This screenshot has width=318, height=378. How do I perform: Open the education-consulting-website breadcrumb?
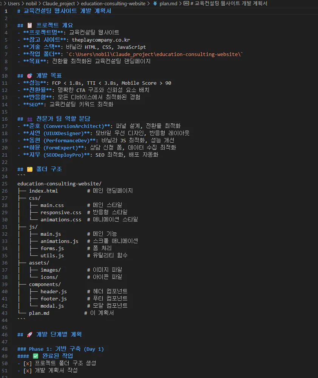tap(113, 4)
